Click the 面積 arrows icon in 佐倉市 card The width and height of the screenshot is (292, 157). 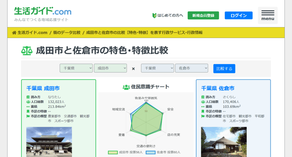tap(203, 107)
